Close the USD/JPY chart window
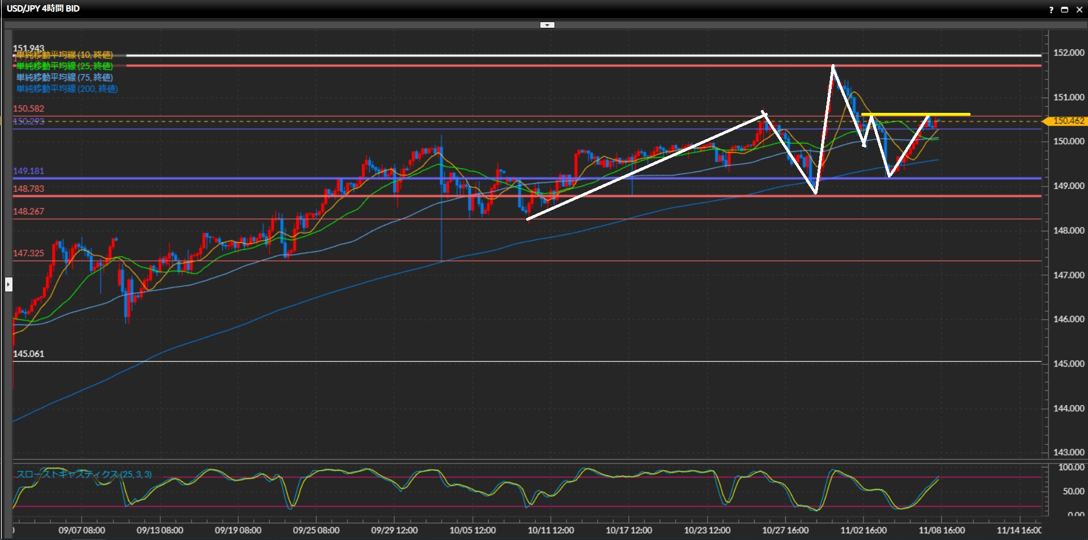Screen dimensions: 1088x540 (1079, 10)
